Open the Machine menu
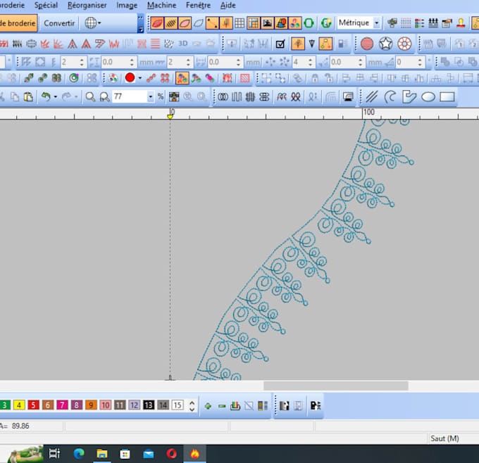Image resolution: width=479 pixels, height=463 pixels. pos(161,5)
